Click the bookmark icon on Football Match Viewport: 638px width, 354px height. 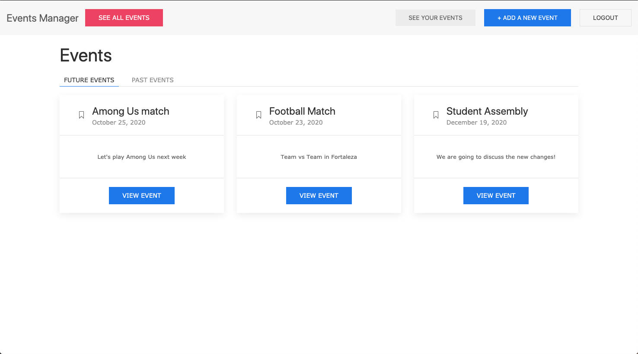coord(258,115)
